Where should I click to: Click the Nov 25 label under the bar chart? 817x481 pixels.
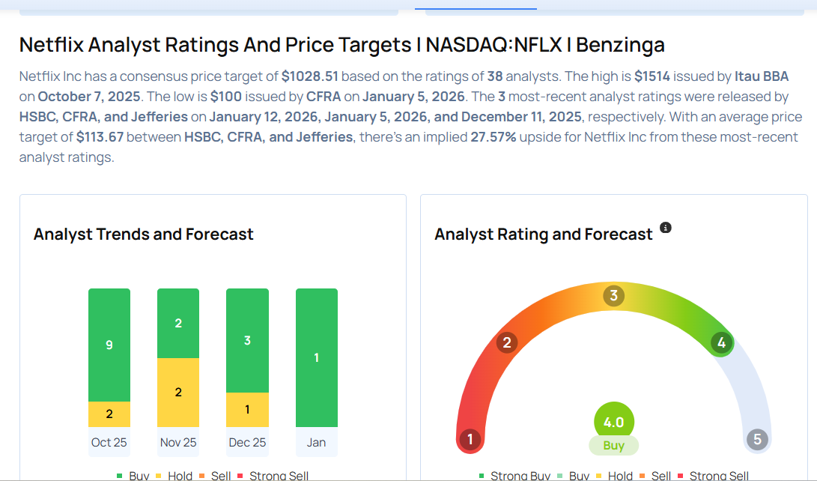(x=177, y=442)
